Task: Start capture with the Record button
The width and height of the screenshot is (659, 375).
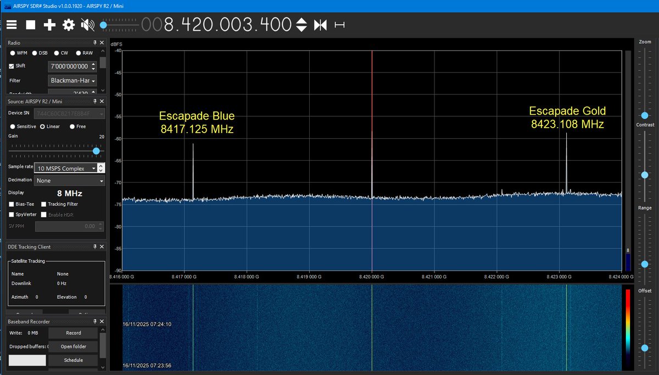Action: [72, 333]
